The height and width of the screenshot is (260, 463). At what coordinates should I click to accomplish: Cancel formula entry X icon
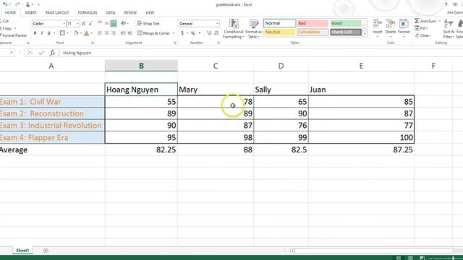pos(30,53)
